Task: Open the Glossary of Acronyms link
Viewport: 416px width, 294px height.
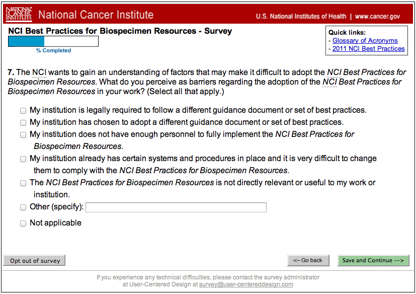Action: (x=365, y=41)
